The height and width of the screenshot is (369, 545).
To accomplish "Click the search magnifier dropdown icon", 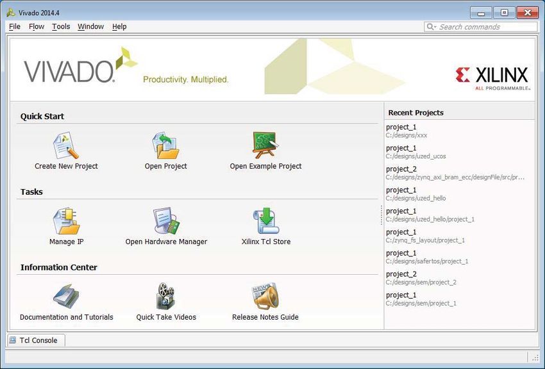I will click(432, 27).
